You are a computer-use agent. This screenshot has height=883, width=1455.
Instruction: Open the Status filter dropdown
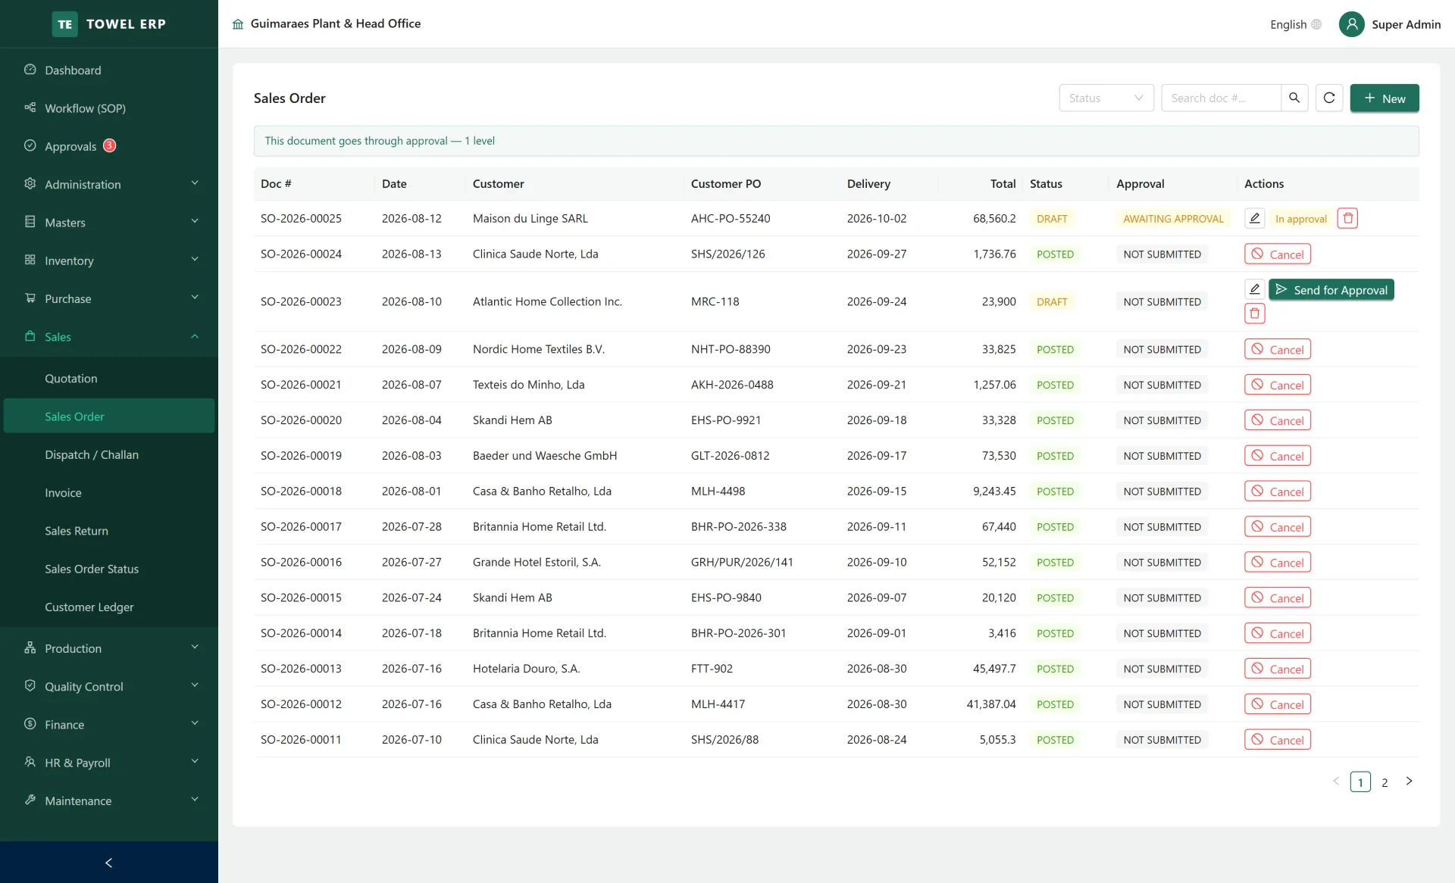pyautogui.click(x=1106, y=98)
